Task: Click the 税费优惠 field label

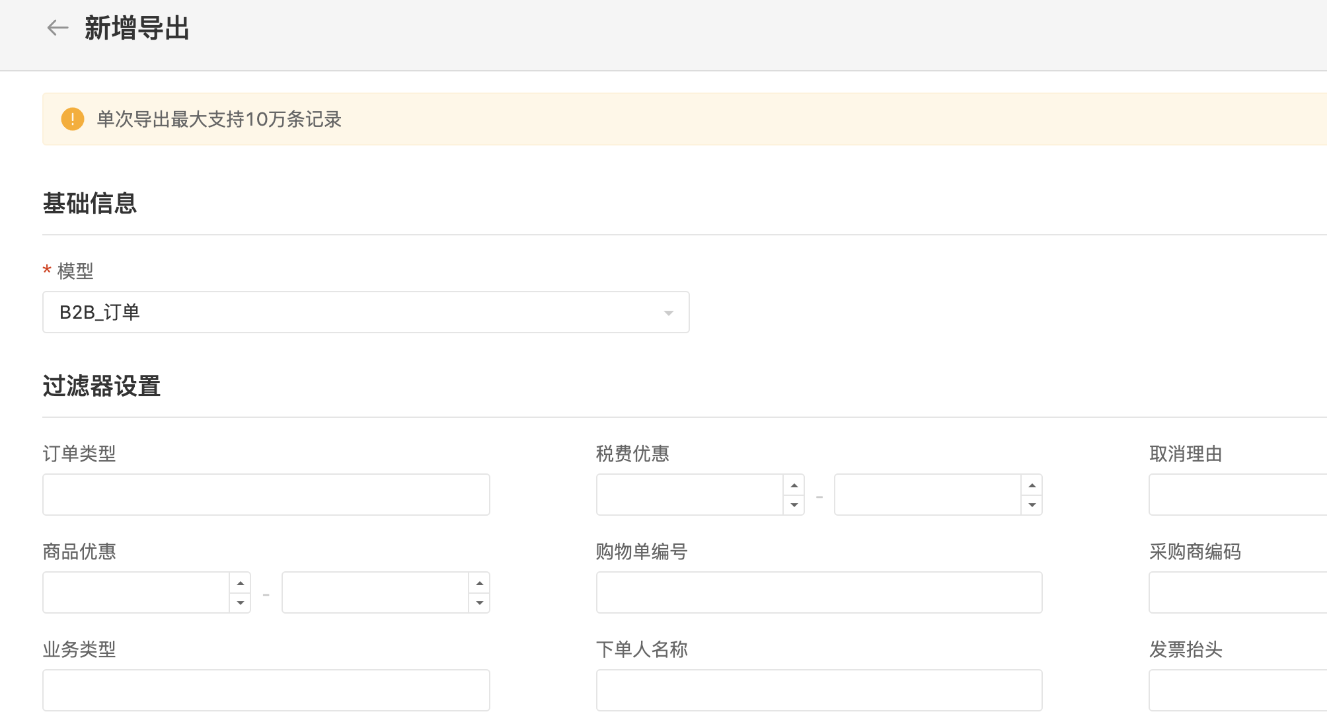Action: pyautogui.click(x=632, y=454)
